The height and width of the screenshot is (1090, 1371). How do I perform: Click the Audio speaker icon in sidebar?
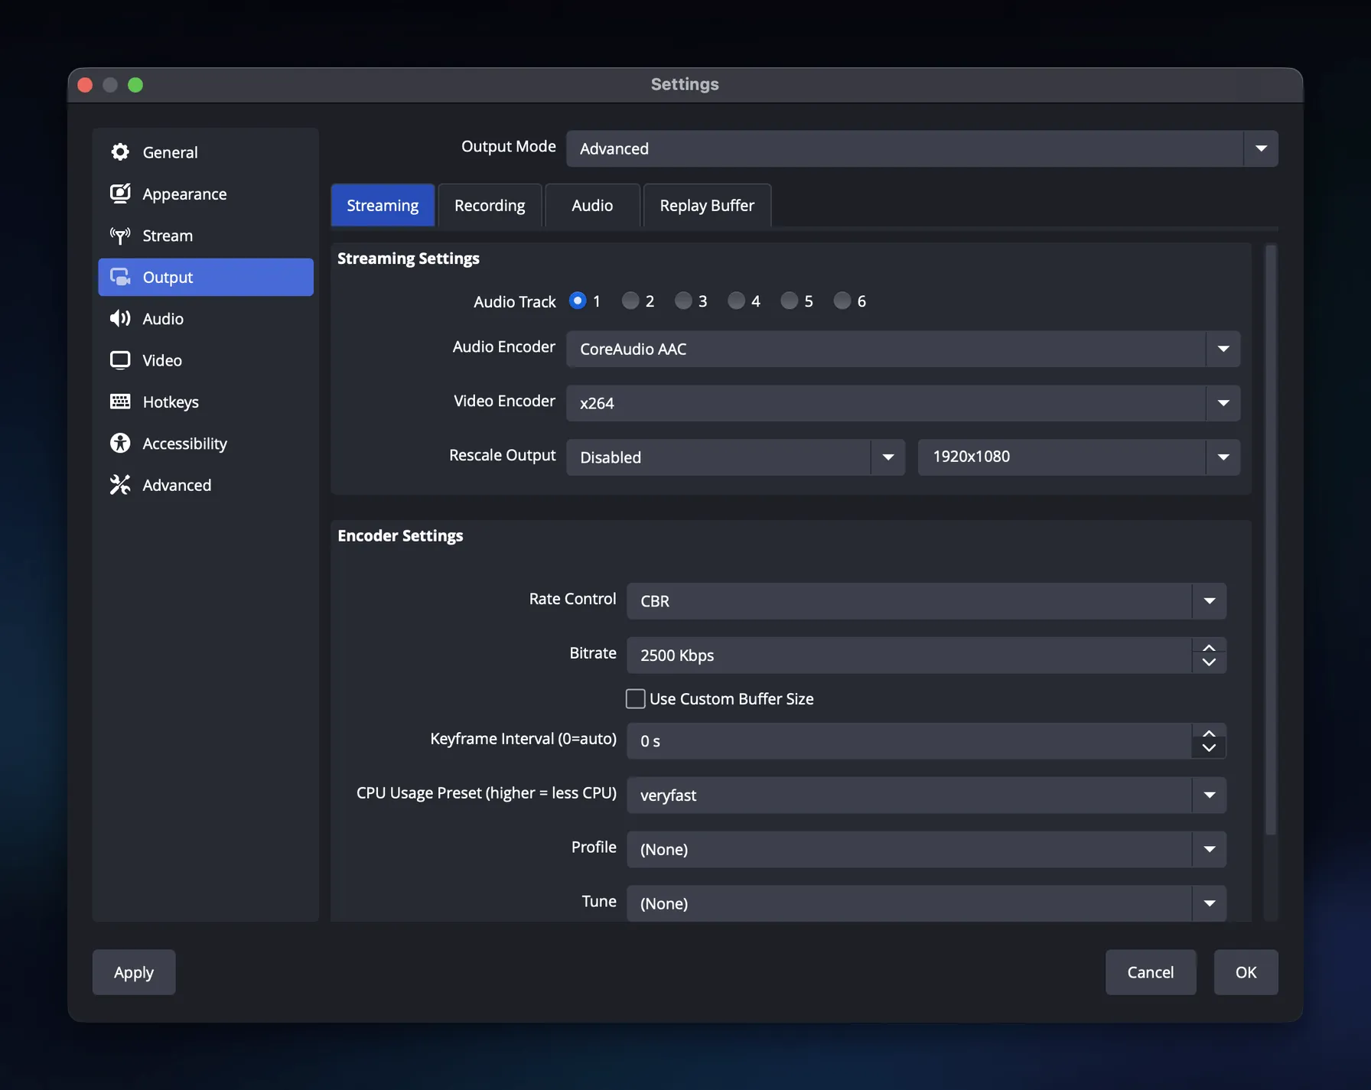(x=120, y=318)
